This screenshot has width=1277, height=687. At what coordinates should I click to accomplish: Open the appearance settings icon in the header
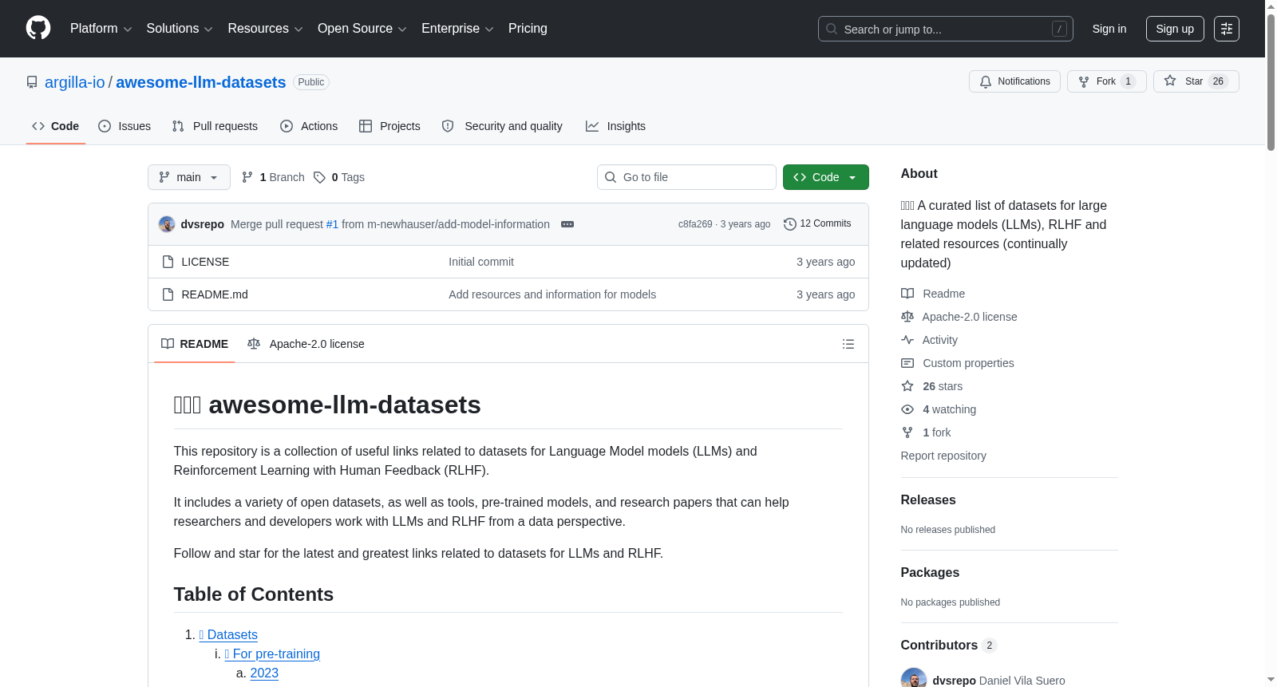click(1227, 29)
